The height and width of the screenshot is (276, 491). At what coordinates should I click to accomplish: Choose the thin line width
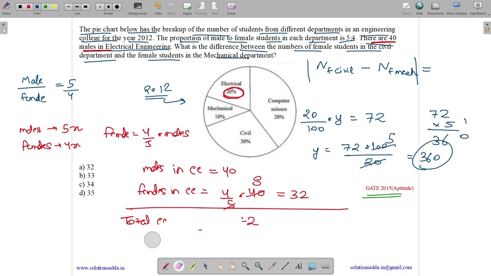[x=69, y=7]
